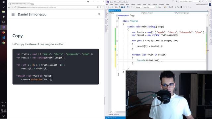Viewport: 212px width, 119px height.
Task: Click the feedback icon beside Quick Launch
Action: 177,1
